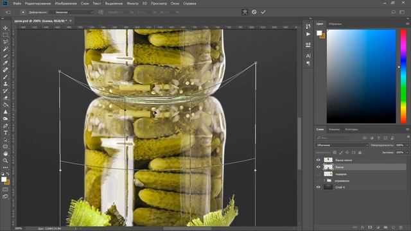The height and width of the screenshot is (231, 411).
Task: Select the Eraser tool
Action: pos(5,98)
